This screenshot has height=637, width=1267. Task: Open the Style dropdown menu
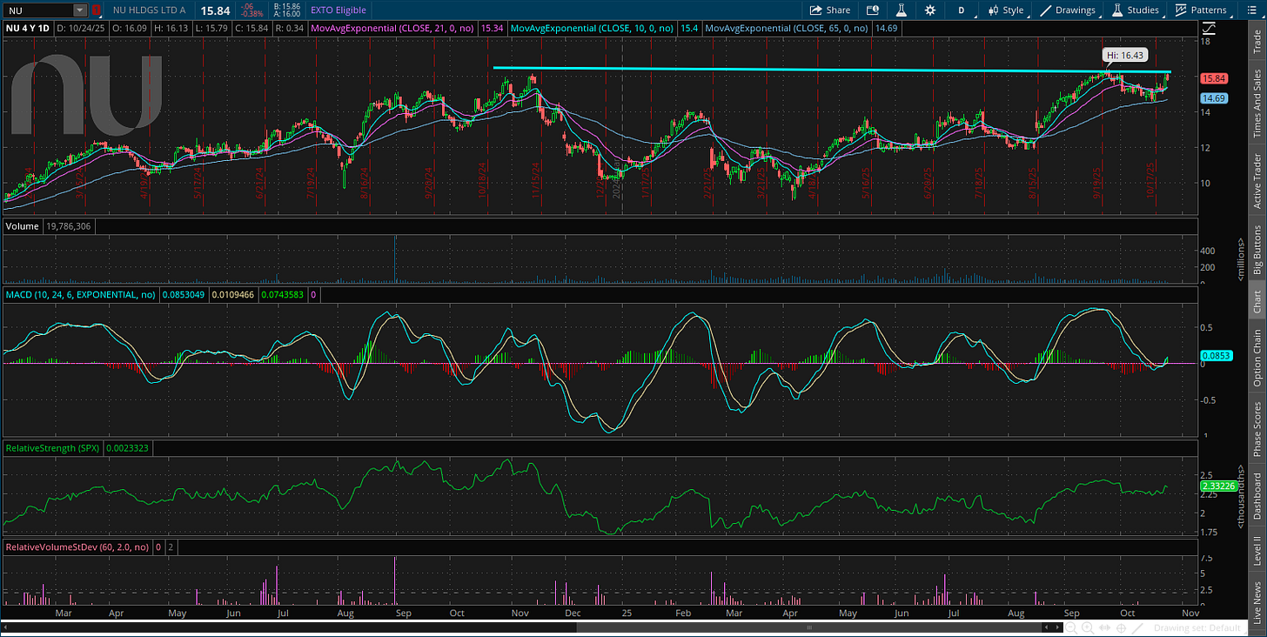1006,10
